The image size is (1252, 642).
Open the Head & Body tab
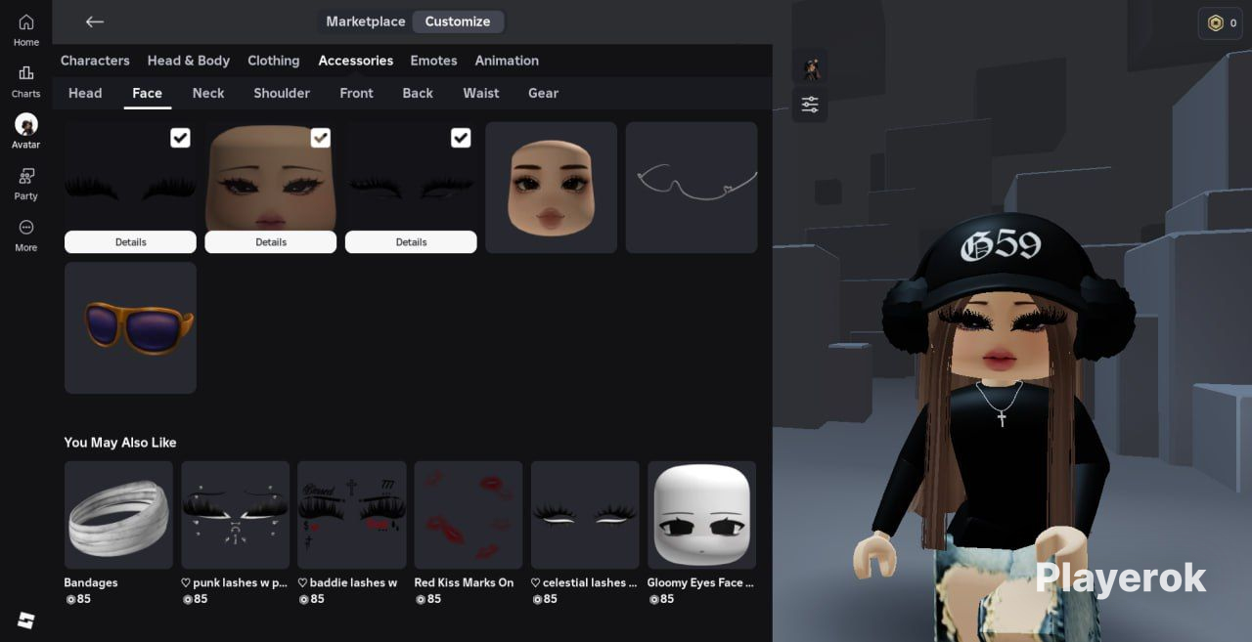(x=189, y=61)
